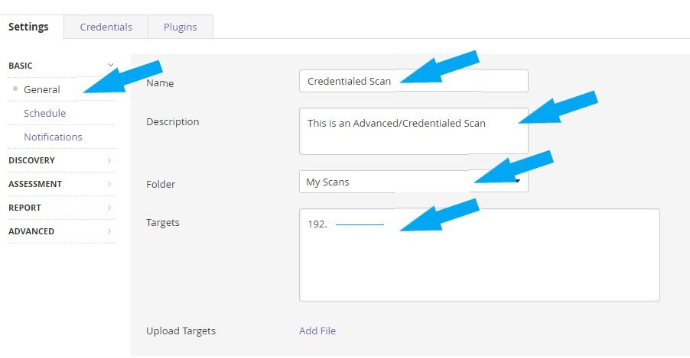690x358 pixels.
Task: Click inside the Description text box
Action: click(x=413, y=131)
